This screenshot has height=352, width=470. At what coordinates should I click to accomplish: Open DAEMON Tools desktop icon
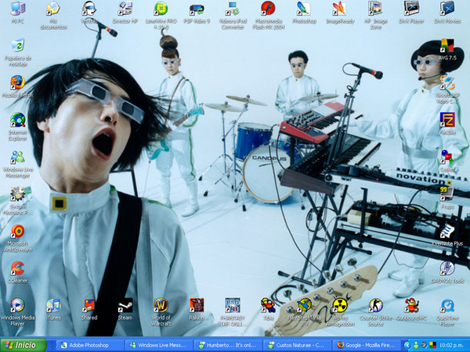[448, 268]
